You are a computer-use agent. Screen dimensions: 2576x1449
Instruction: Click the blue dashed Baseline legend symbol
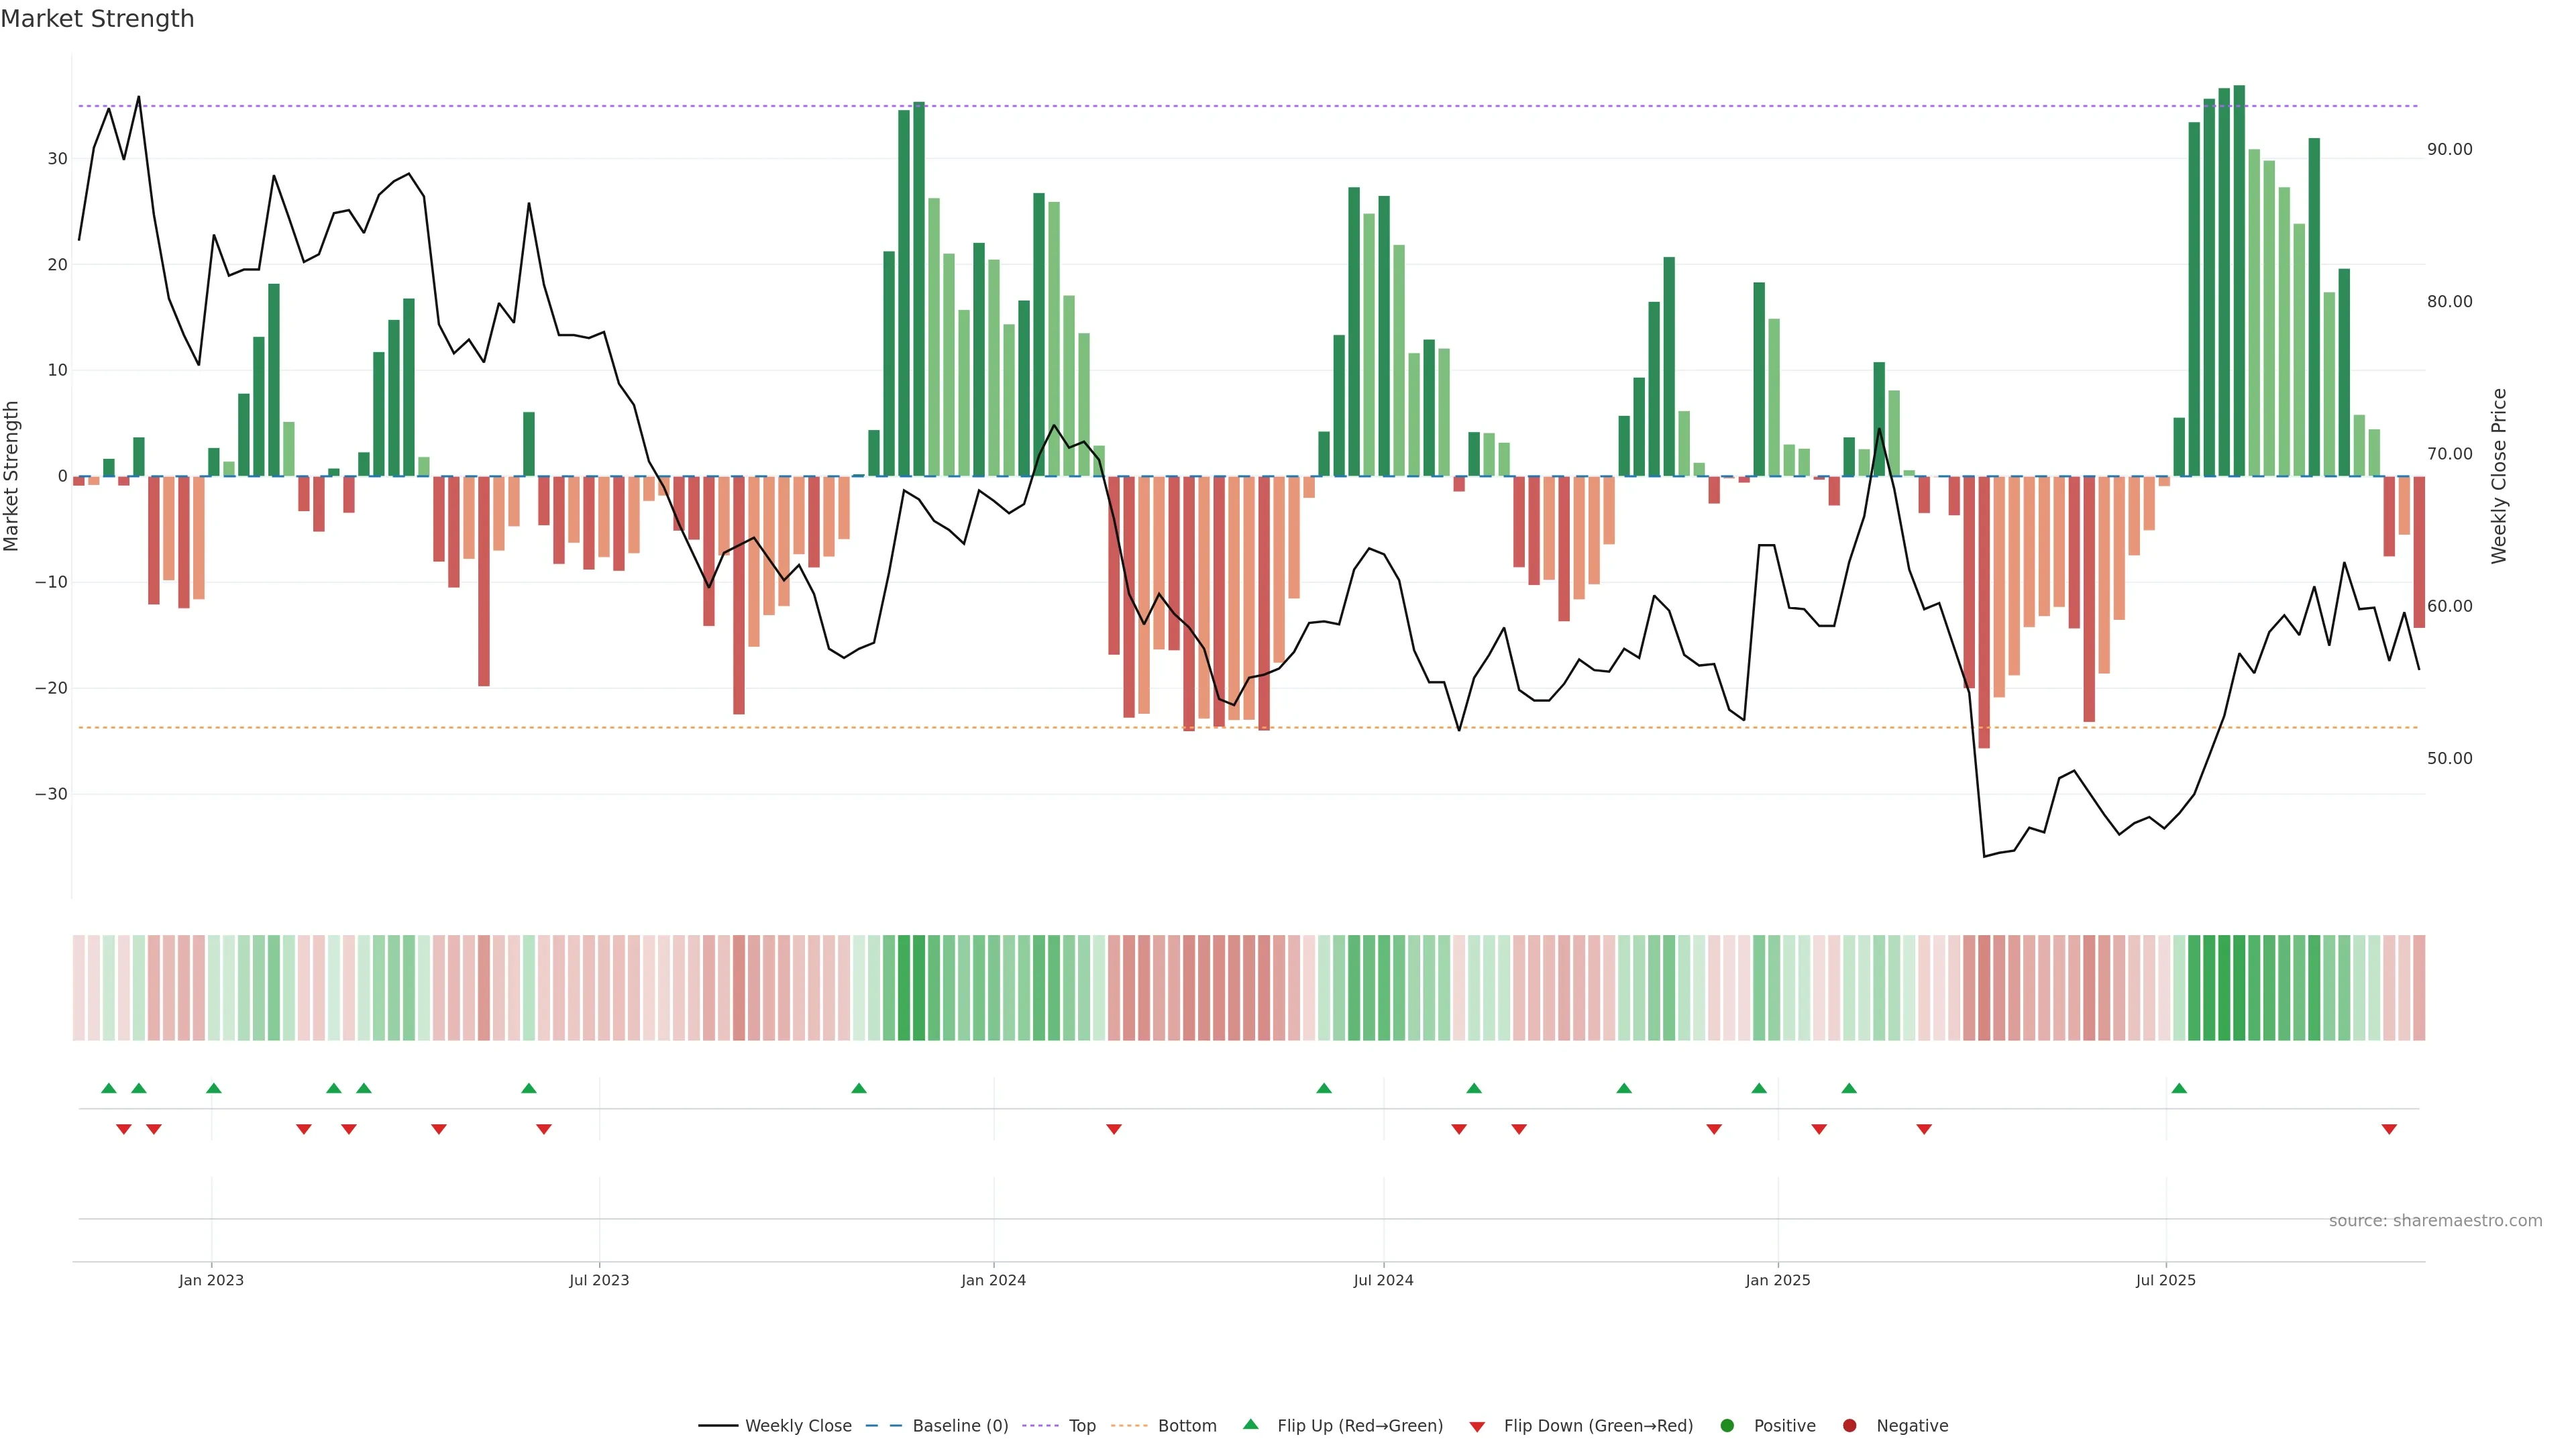[x=884, y=1425]
